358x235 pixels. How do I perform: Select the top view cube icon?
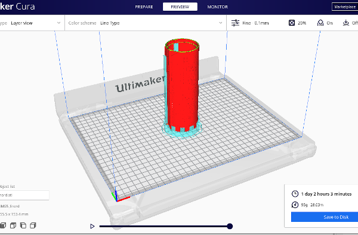pyautogui.click(x=23, y=225)
